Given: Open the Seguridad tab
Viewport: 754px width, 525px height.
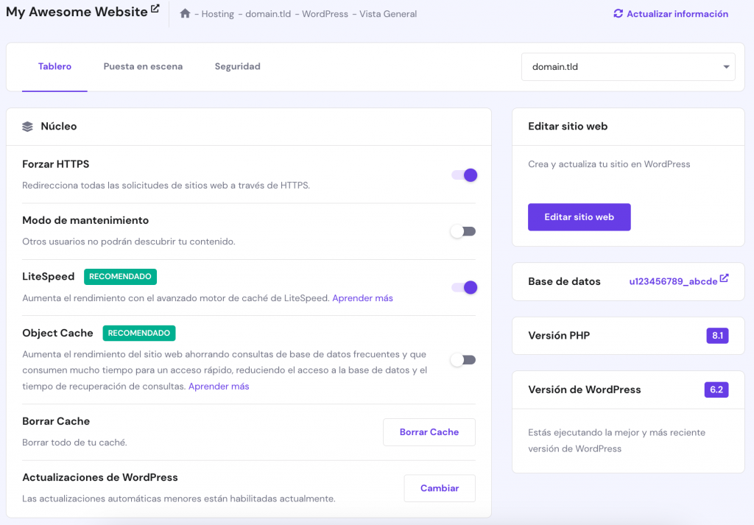Looking at the screenshot, I should tap(237, 66).
